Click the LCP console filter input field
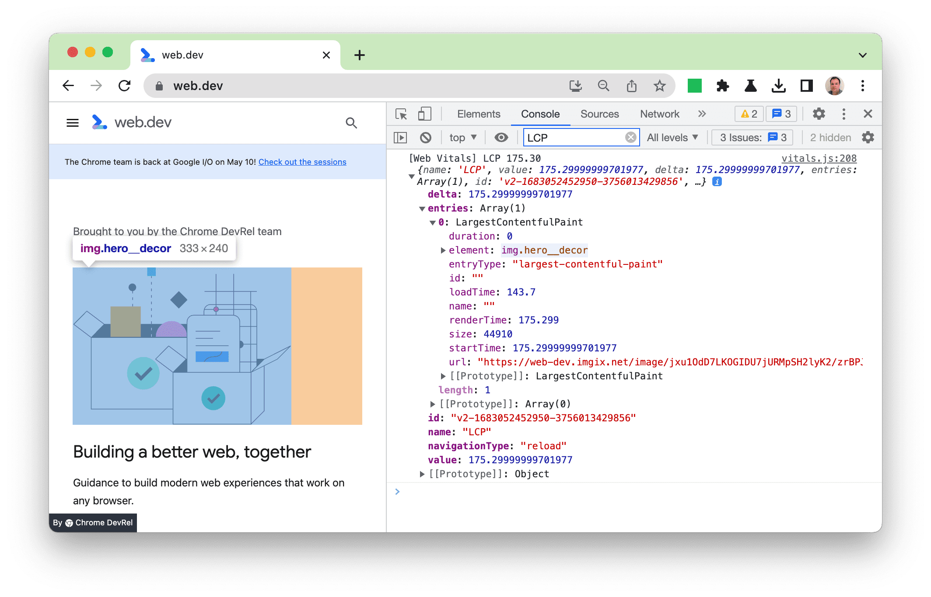This screenshot has width=931, height=597. click(577, 138)
